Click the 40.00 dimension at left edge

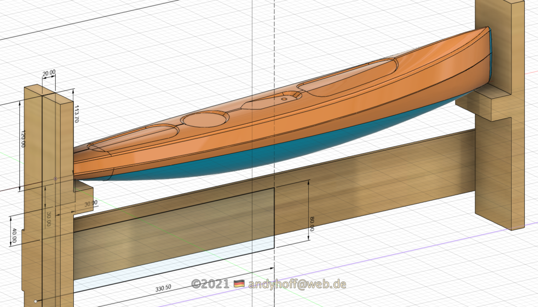pos(14,234)
